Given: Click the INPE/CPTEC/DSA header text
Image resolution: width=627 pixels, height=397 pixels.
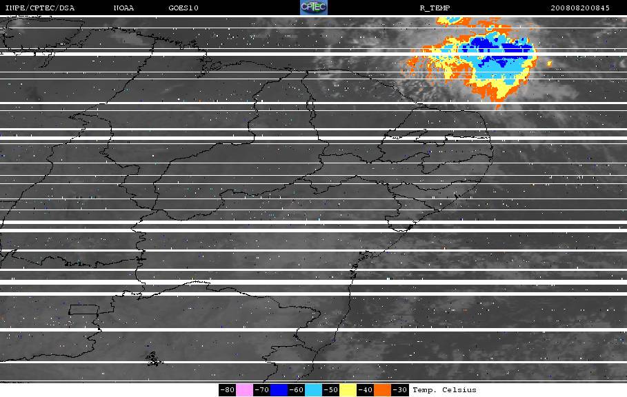Looking at the screenshot, I should click(39, 8).
